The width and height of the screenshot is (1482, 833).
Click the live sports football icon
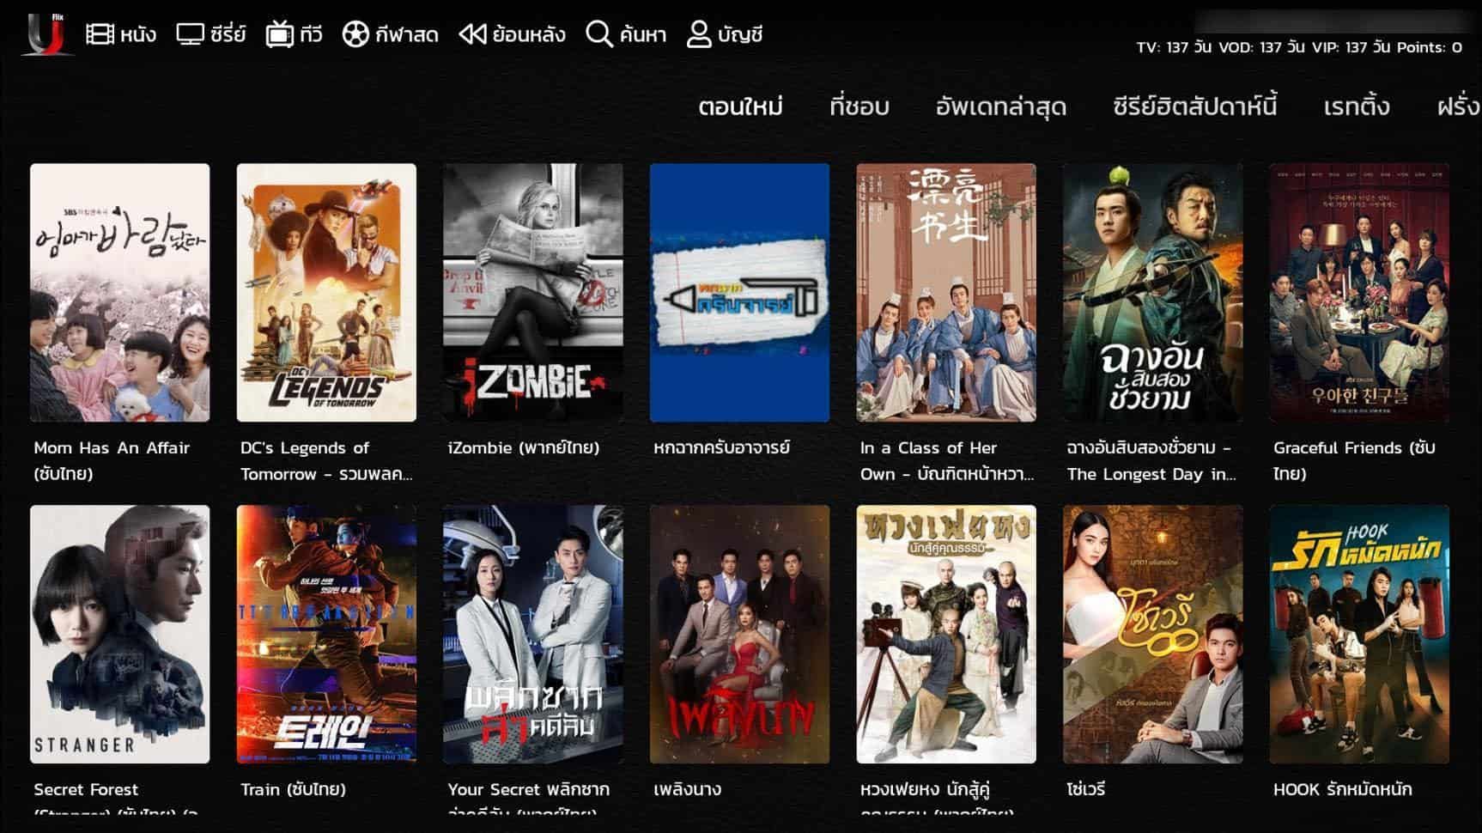pyautogui.click(x=355, y=34)
